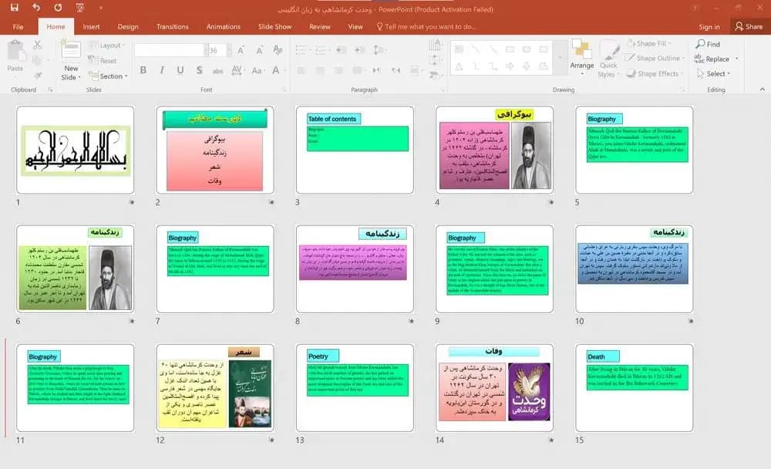Viewport: 771px width, 469px height.
Task: Open Shape Fill color options
Action: [x=648, y=43]
